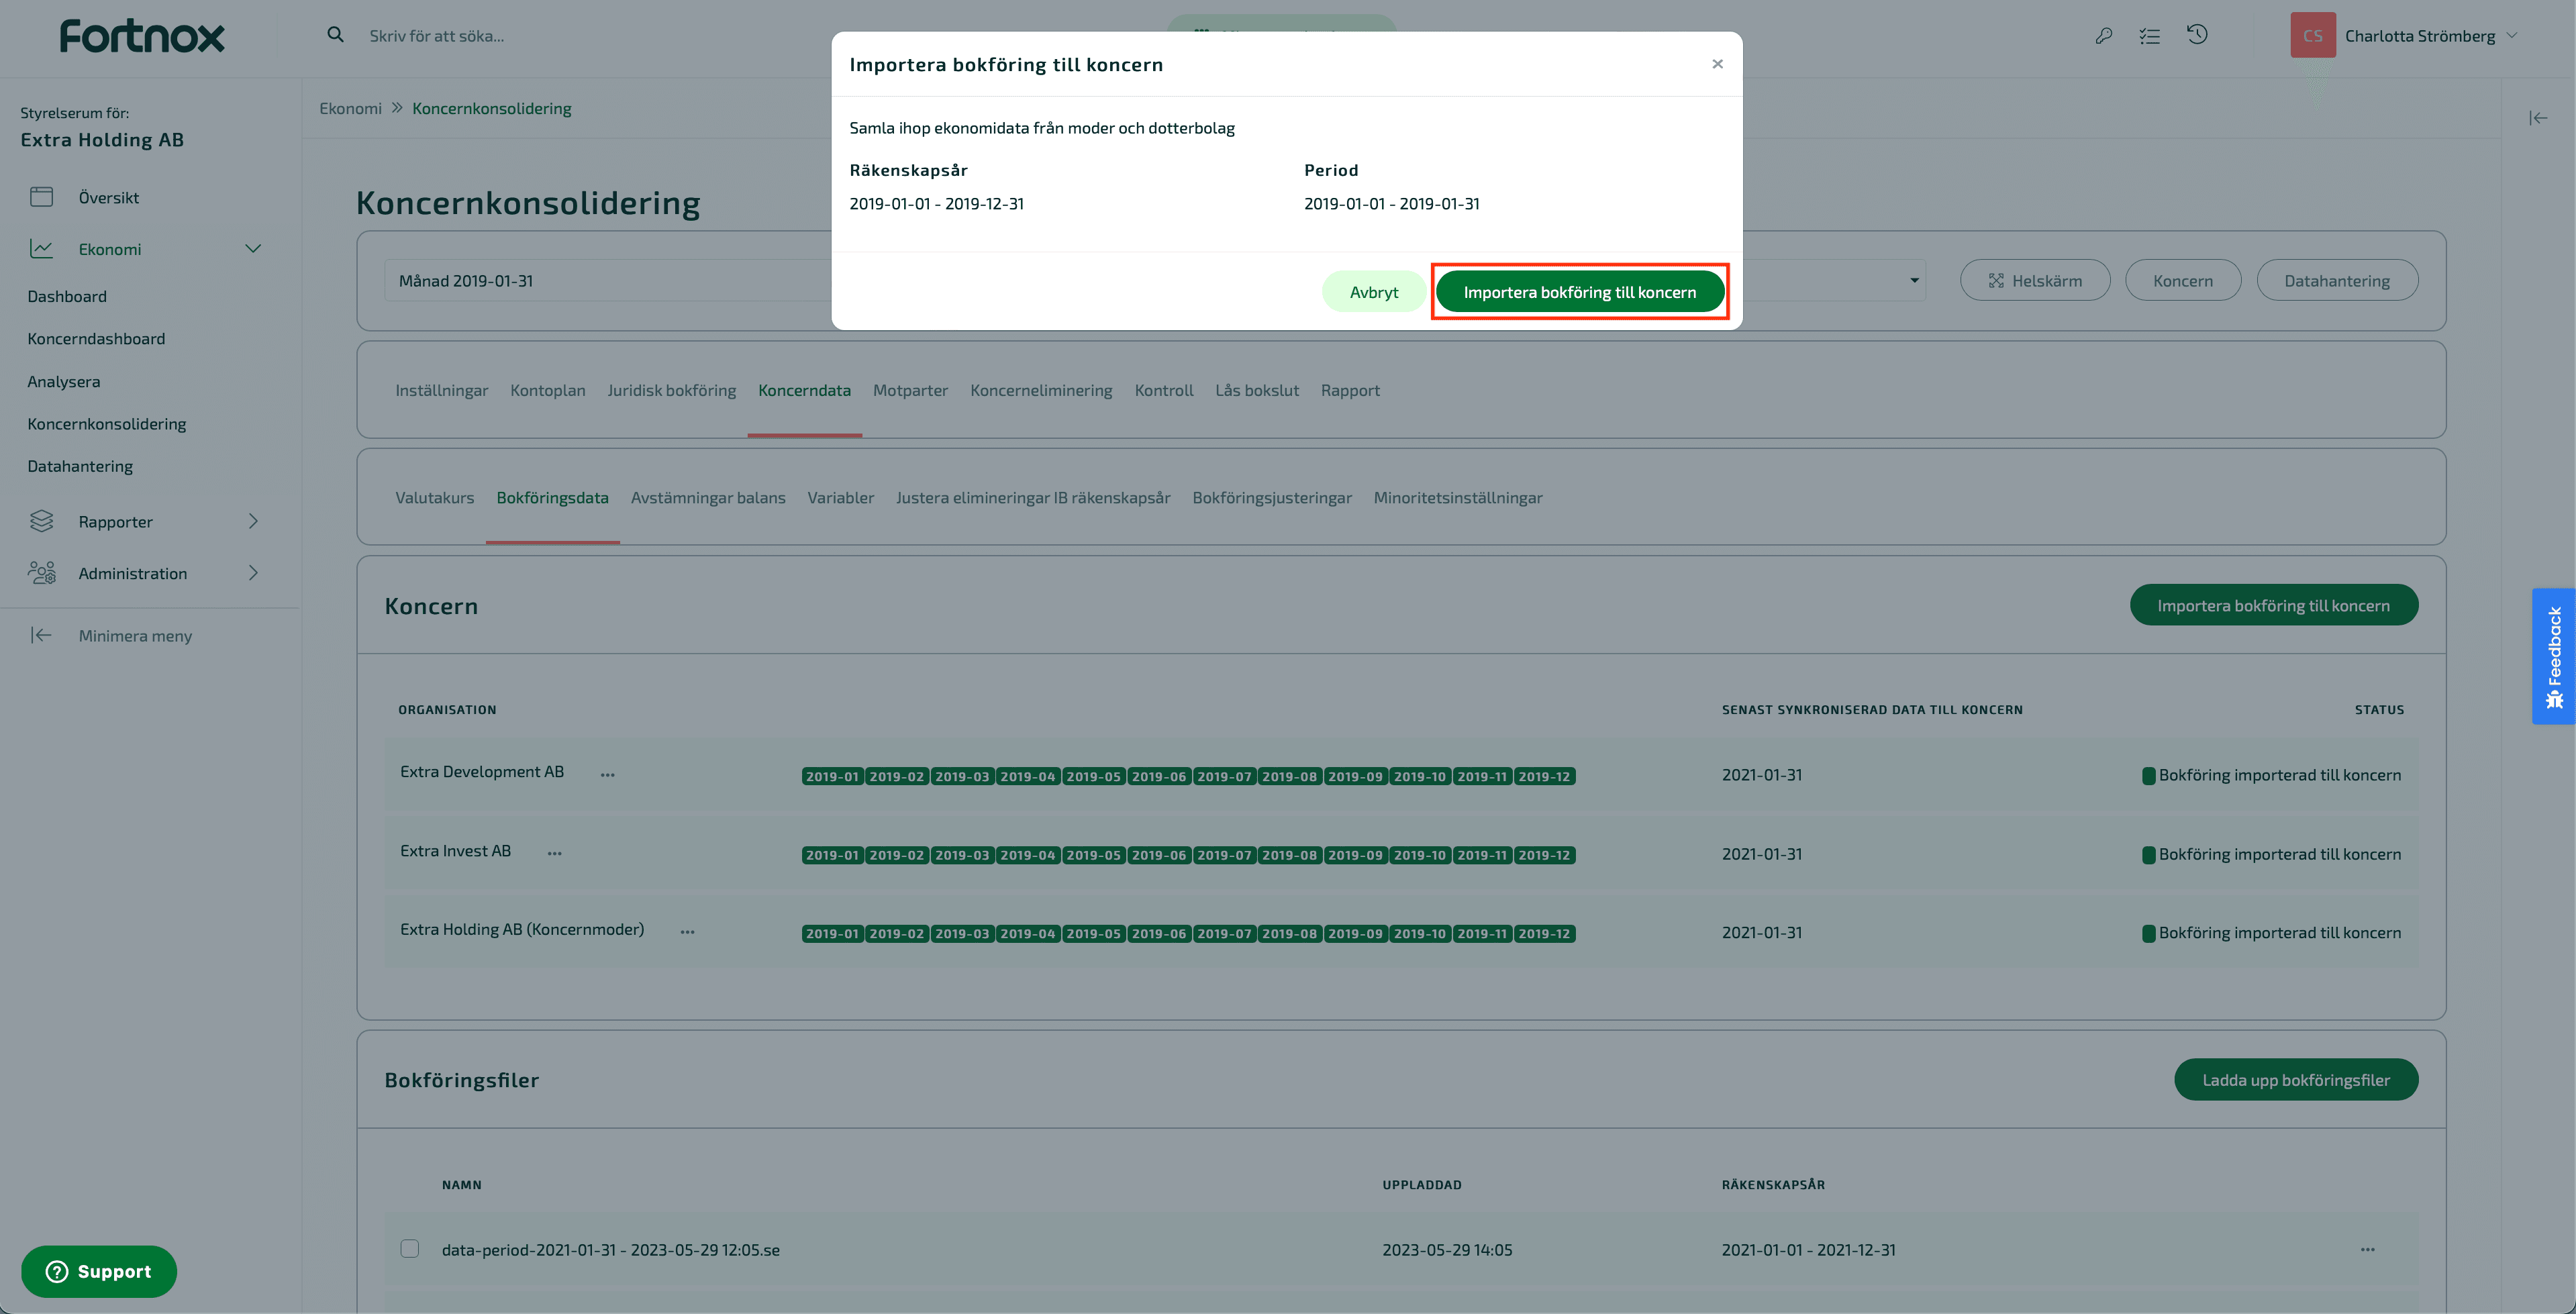Switch to the Motparter tab

[x=911, y=390]
